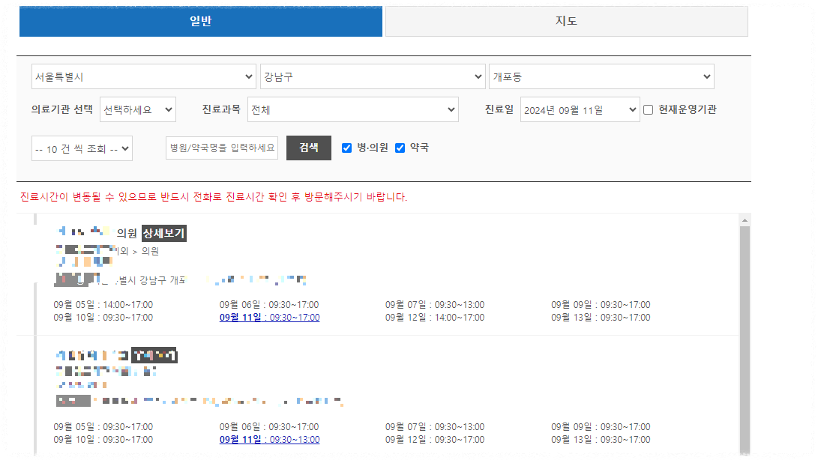Click the scrollbar up arrow icon
This screenshot has width=818, height=460.
click(x=745, y=220)
